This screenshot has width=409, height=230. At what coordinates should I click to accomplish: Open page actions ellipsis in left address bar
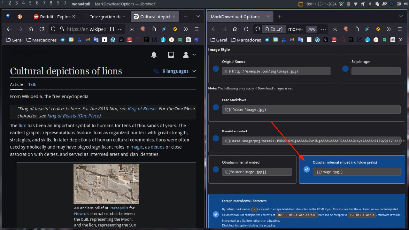pyautogui.click(x=120, y=29)
